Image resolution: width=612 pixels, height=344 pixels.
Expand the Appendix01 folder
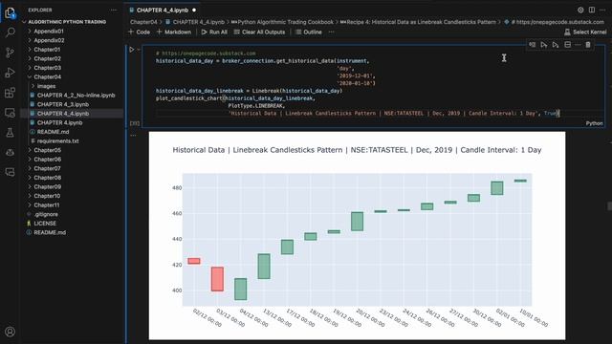(49, 32)
